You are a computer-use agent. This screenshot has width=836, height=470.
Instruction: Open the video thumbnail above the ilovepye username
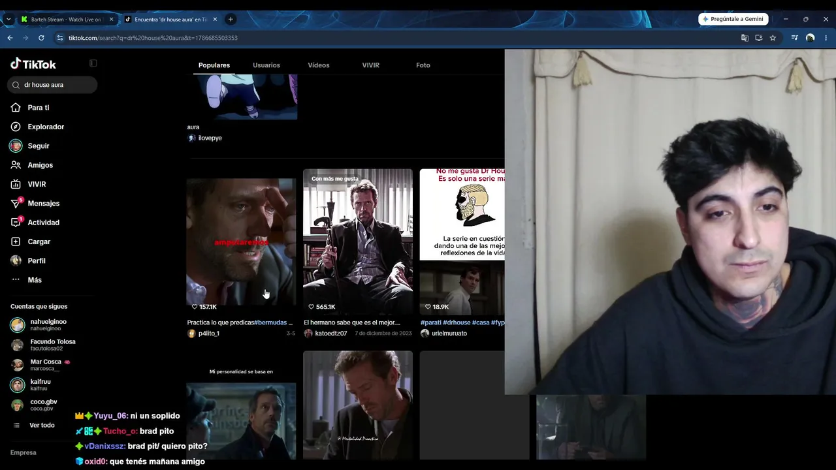point(242,97)
